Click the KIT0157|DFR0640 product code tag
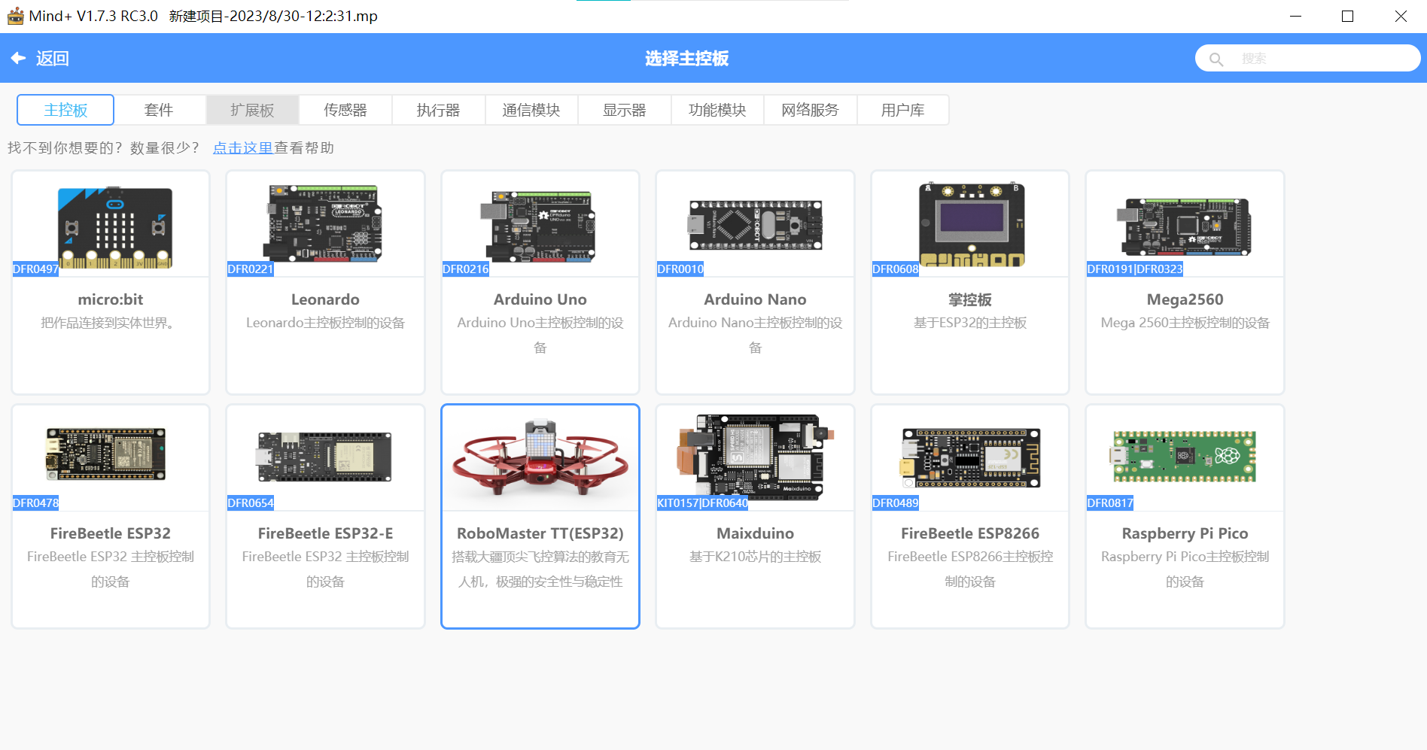 pyautogui.click(x=703, y=503)
